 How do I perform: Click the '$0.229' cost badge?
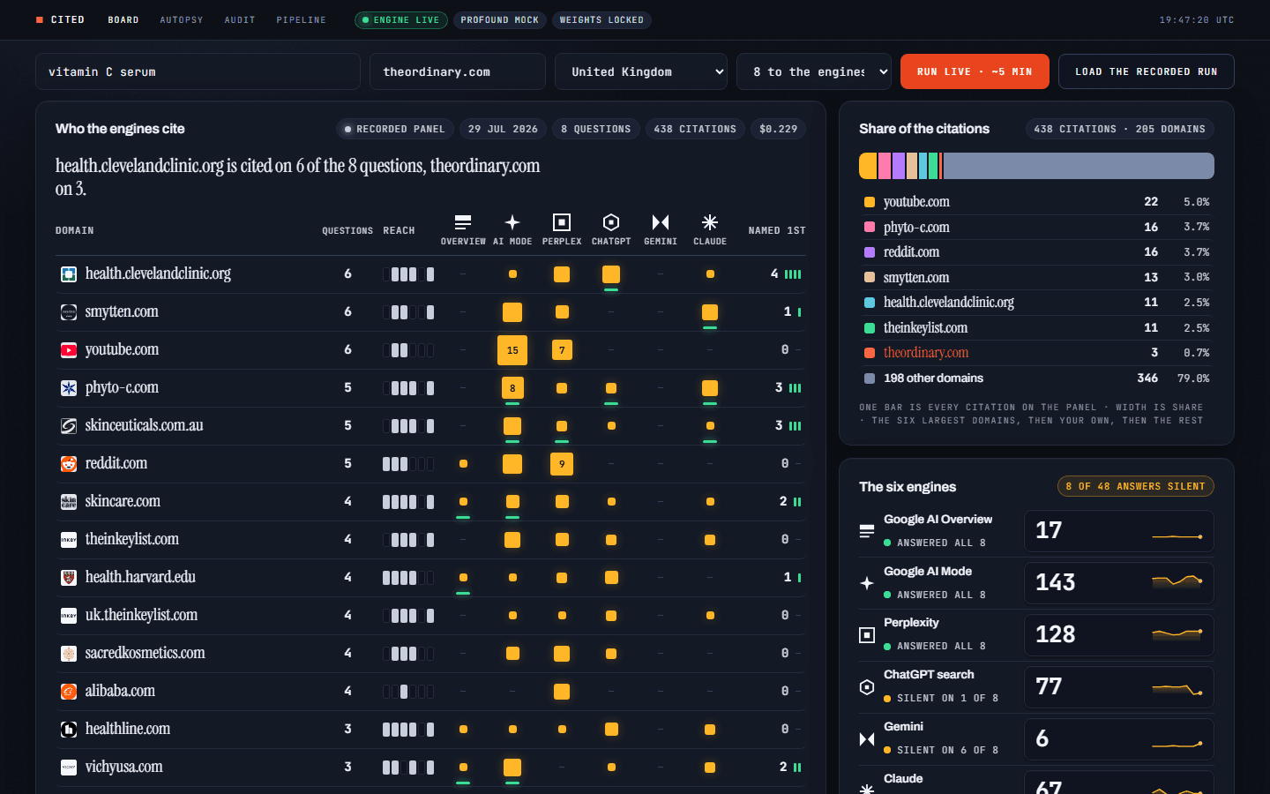pyautogui.click(x=779, y=129)
